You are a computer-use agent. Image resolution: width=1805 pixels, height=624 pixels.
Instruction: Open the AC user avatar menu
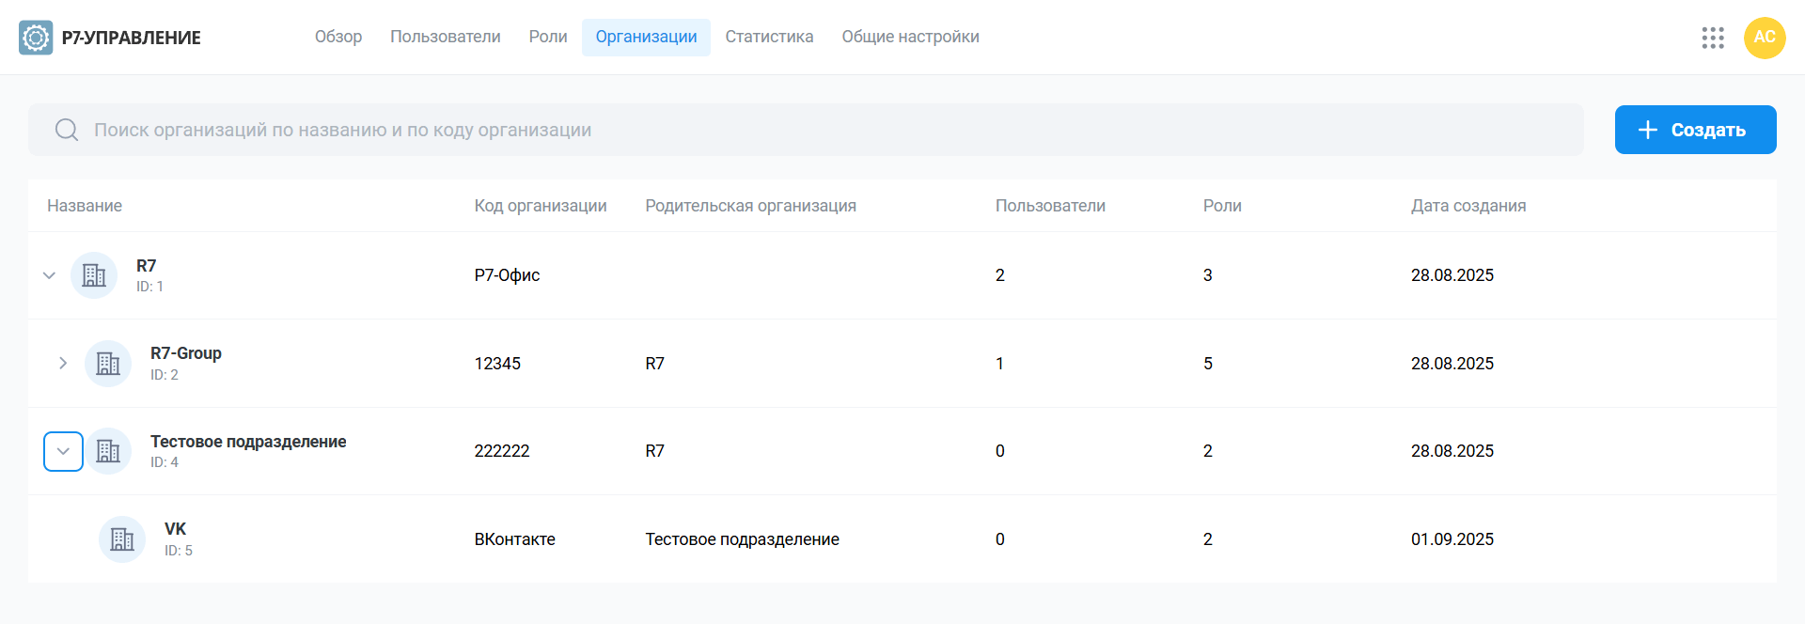tap(1765, 38)
